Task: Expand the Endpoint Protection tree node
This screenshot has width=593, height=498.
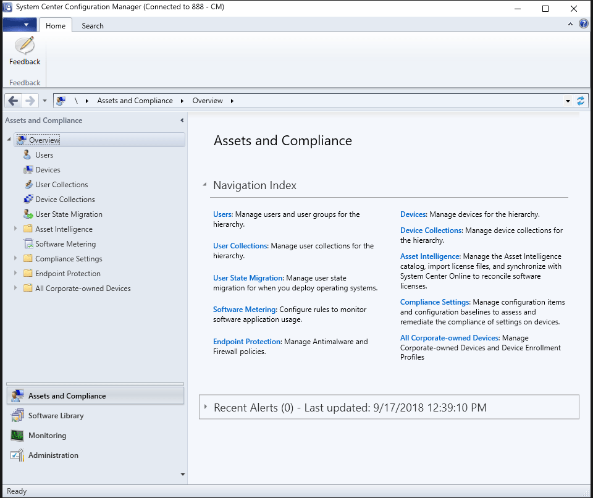Action: click(x=15, y=273)
